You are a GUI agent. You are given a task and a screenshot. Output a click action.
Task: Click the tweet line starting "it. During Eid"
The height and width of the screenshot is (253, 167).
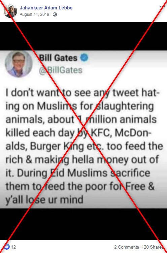coord(78,173)
